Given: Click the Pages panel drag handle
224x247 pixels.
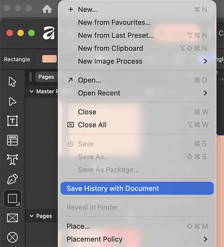Looking at the screenshot, I should (x=30, y=77).
